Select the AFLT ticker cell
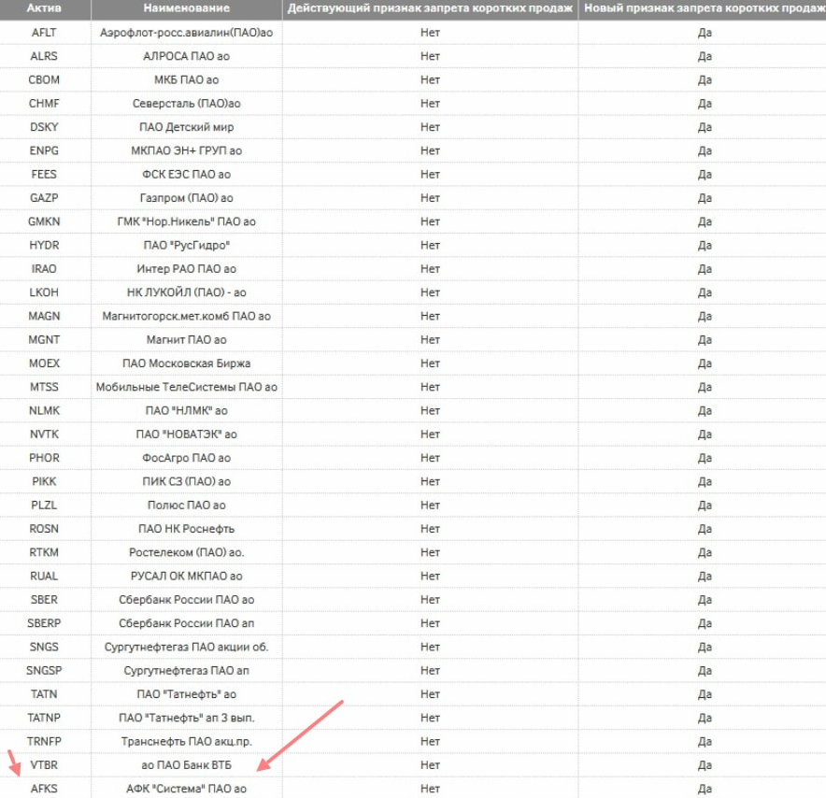Screen dimensions: 826x798 [x=44, y=33]
